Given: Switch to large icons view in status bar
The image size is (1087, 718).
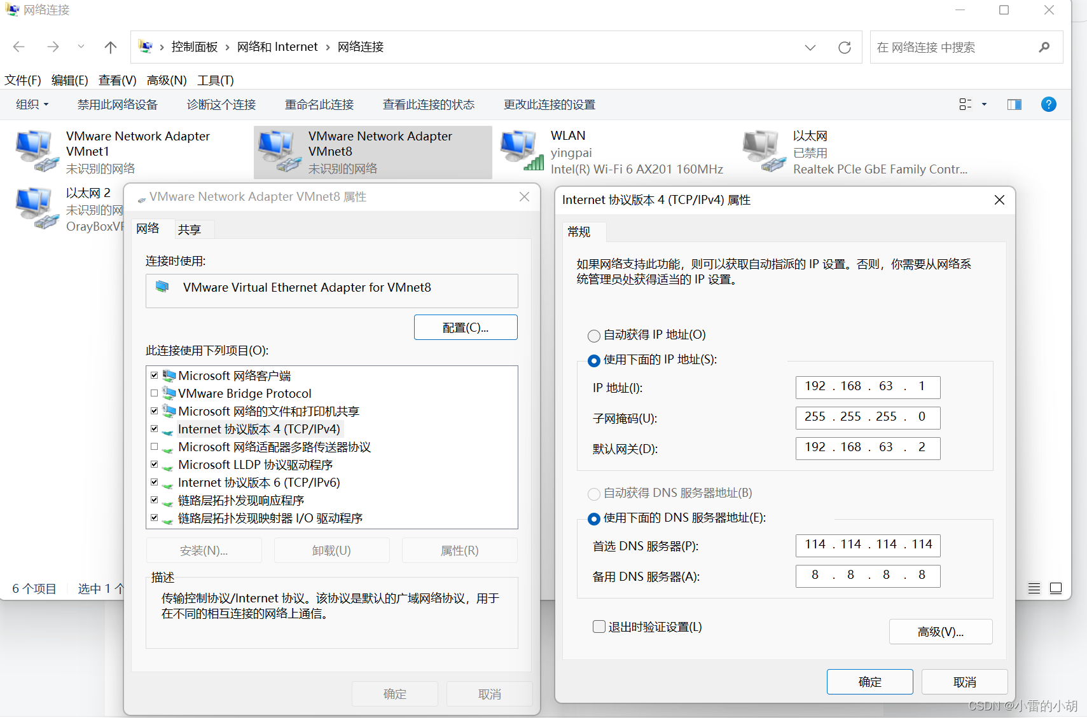Looking at the screenshot, I should pyautogui.click(x=1056, y=588).
